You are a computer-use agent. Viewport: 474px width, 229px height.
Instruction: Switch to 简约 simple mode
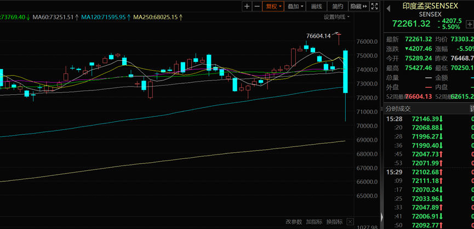click(338, 7)
